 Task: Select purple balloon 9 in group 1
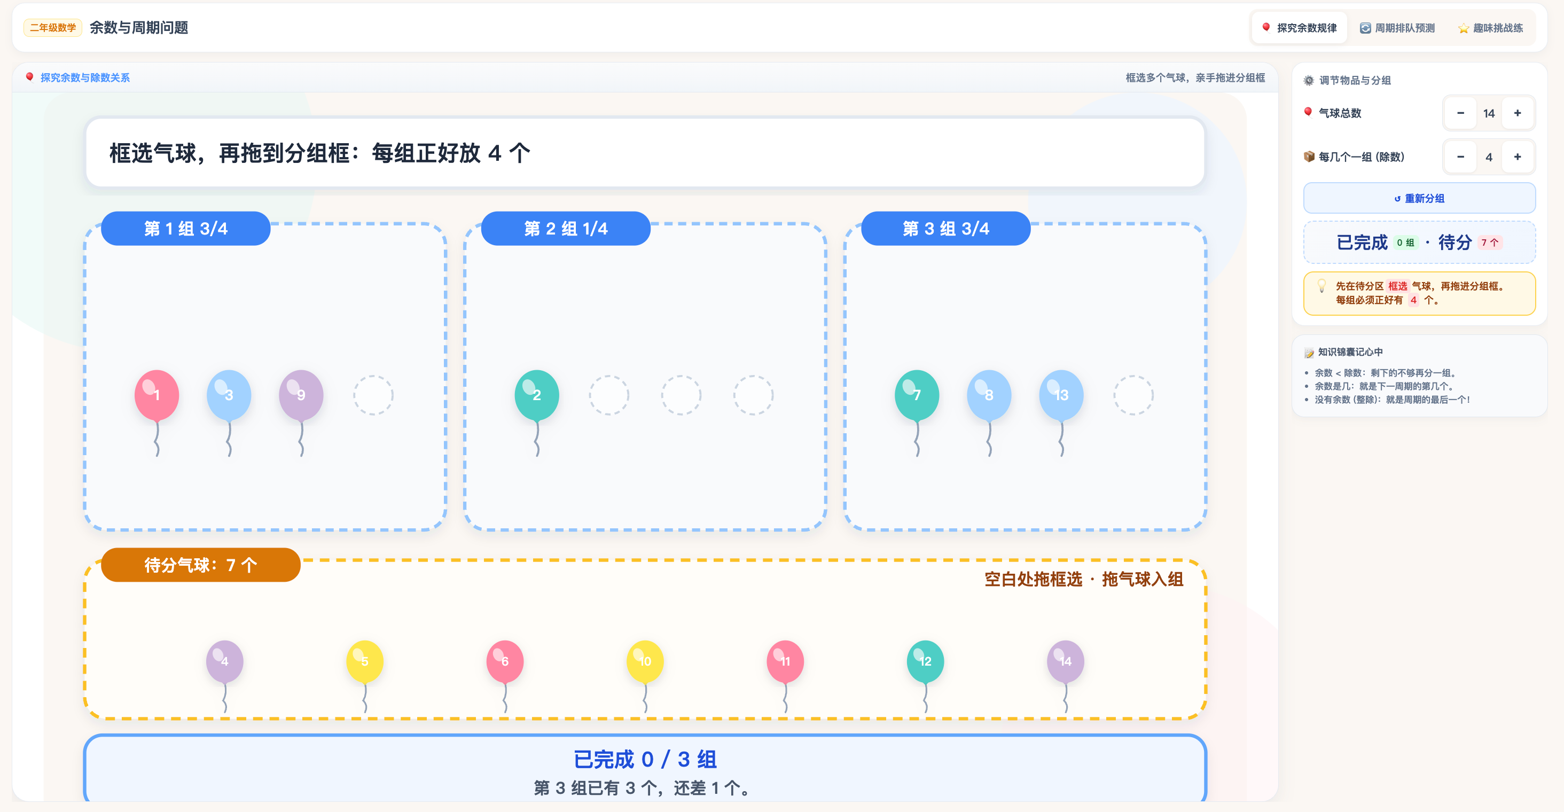(301, 395)
